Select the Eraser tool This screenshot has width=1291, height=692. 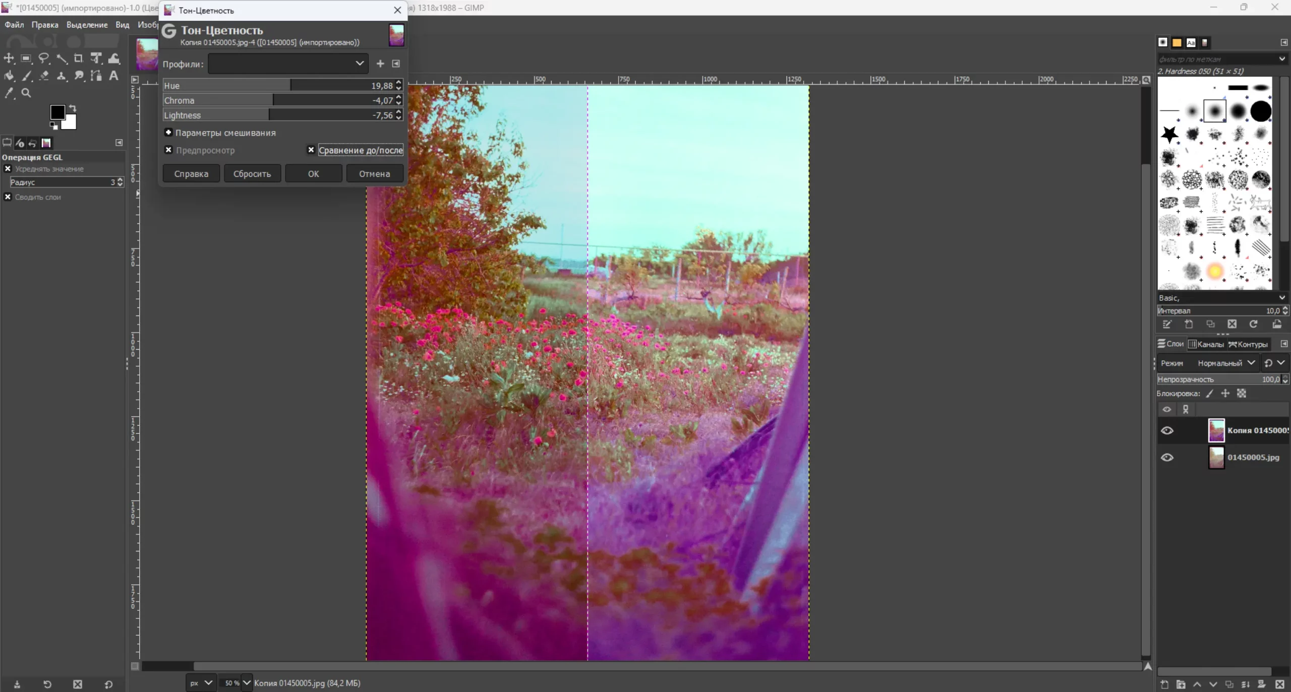click(44, 76)
